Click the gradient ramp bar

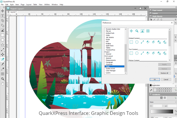tap(162, 111)
